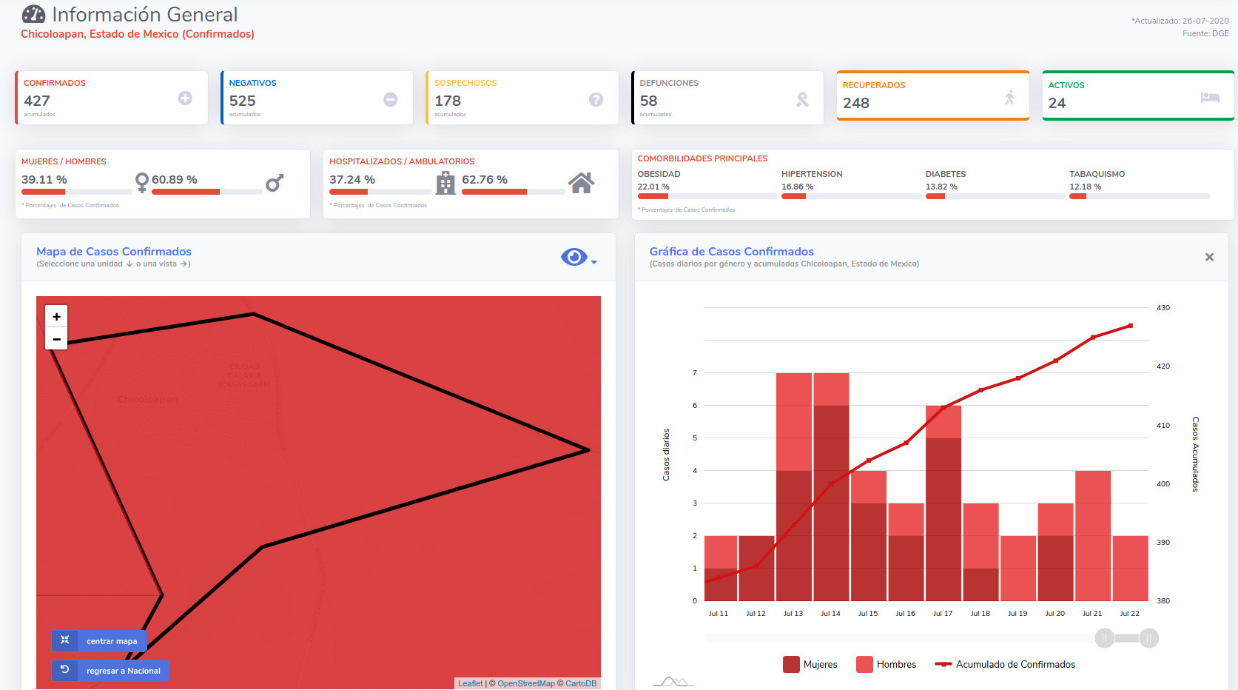Screen dimensions: 1238x690
Task: Click the chart date range slider track
Action: click(x=926, y=638)
